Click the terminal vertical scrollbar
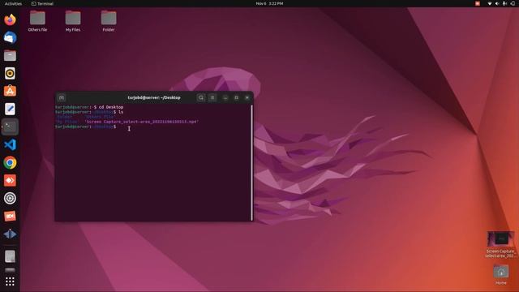This screenshot has width=519, height=292. (x=251, y=162)
